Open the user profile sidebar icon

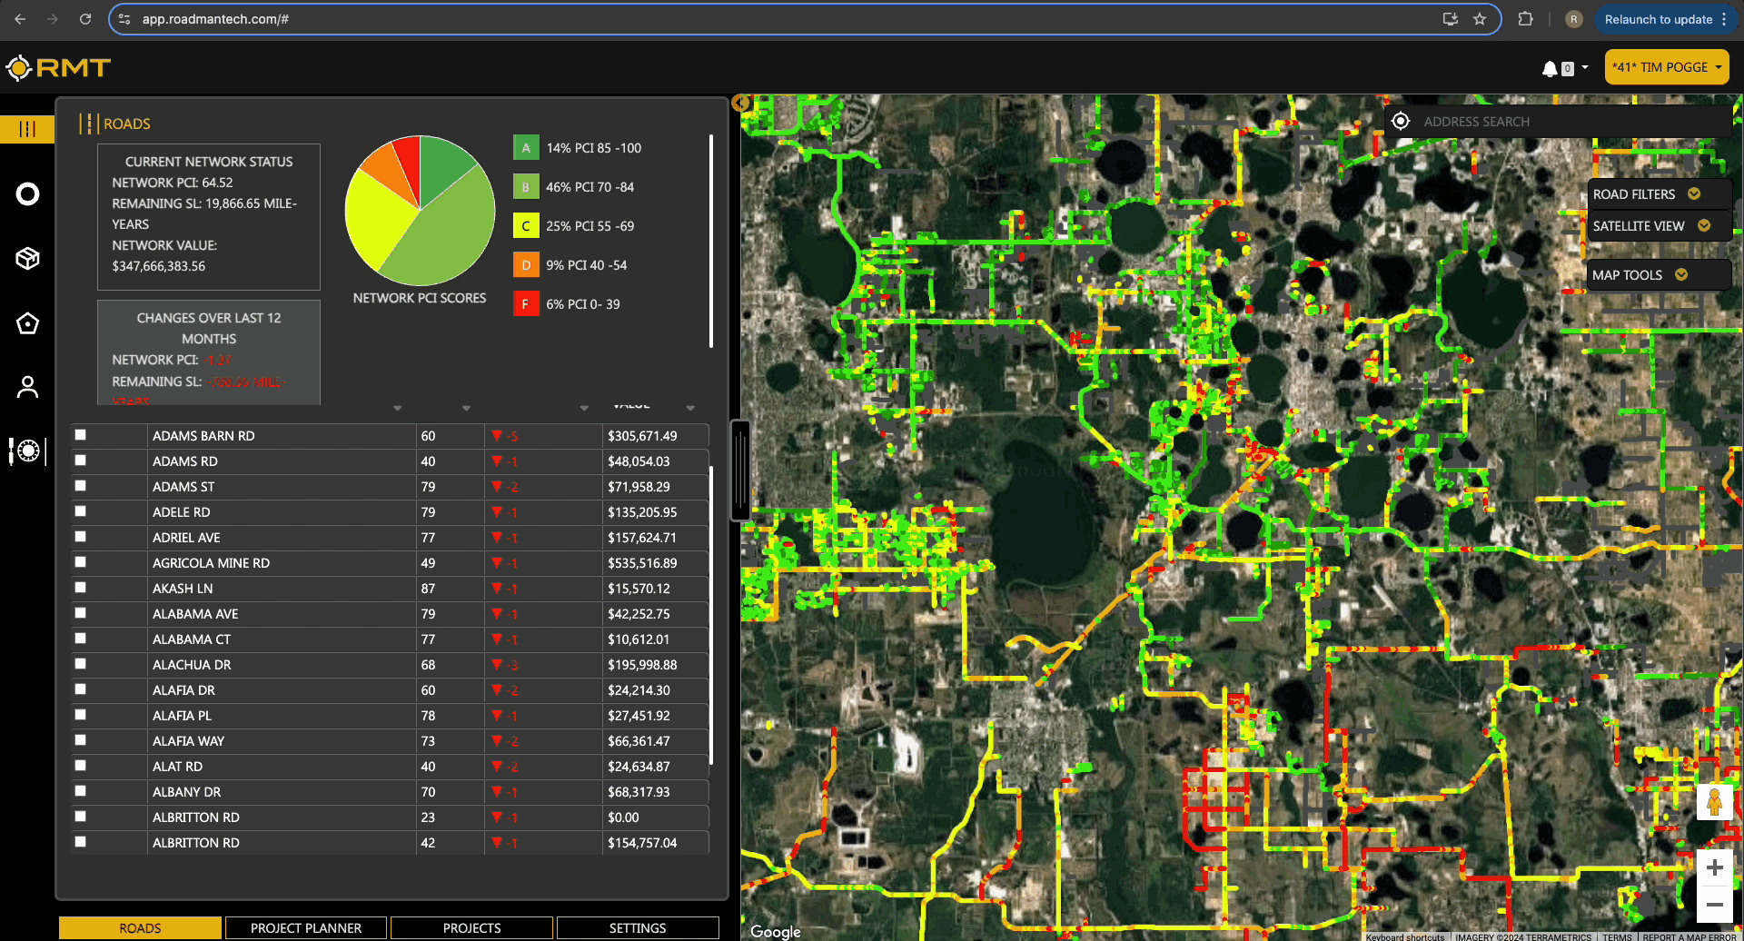click(x=27, y=388)
